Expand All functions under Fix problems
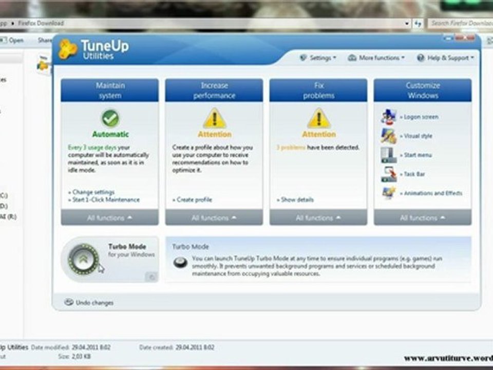 pyautogui.click(x=318, y=218)
